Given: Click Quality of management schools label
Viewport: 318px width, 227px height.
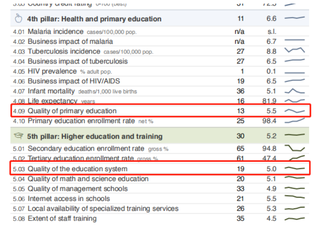Looking at the screenshot, I should pos(78,189).
